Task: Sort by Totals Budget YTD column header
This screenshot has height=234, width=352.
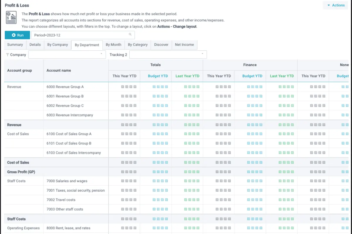Action: (x=158, y=76)
